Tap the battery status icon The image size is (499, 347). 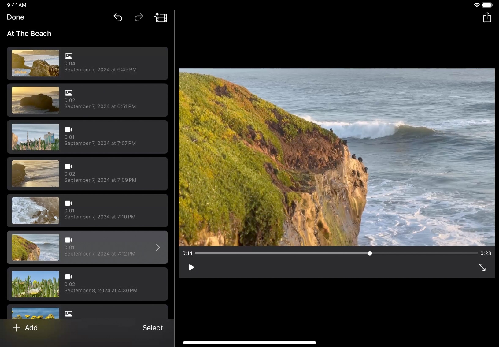pyautogui.click(x=487, y=5)
